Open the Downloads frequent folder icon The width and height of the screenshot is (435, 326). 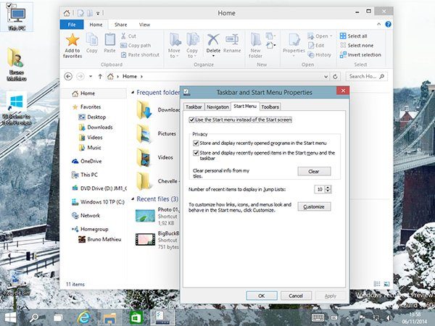pyautogui.click(x=144, y=110)
